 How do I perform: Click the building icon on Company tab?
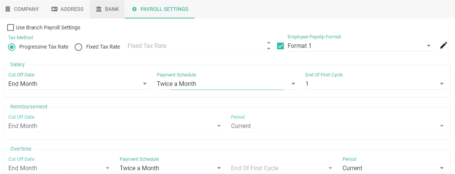[x=8, y=9]
